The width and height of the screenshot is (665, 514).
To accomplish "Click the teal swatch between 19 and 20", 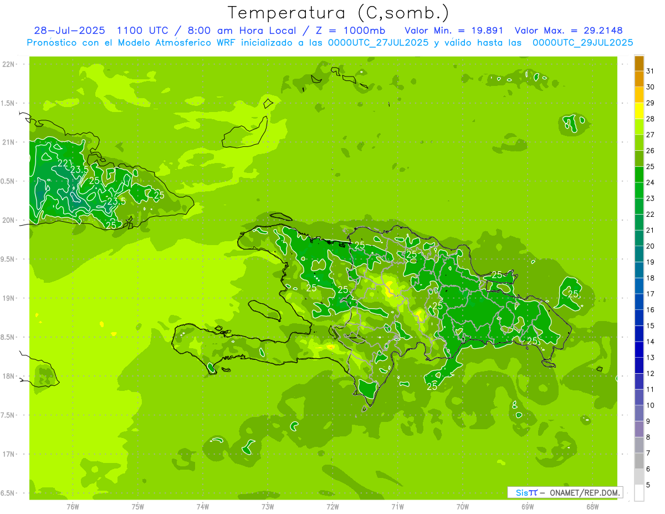I will 640,254.
